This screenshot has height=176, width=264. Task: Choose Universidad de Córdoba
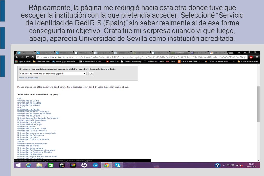(x=29, y=103)
